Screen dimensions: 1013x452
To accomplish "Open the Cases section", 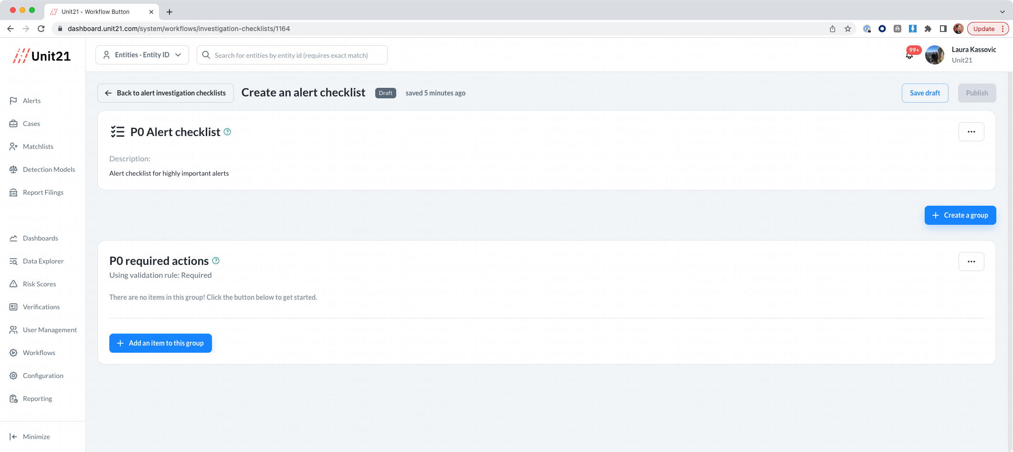I will pyautogui.click(x=32, y=123).
